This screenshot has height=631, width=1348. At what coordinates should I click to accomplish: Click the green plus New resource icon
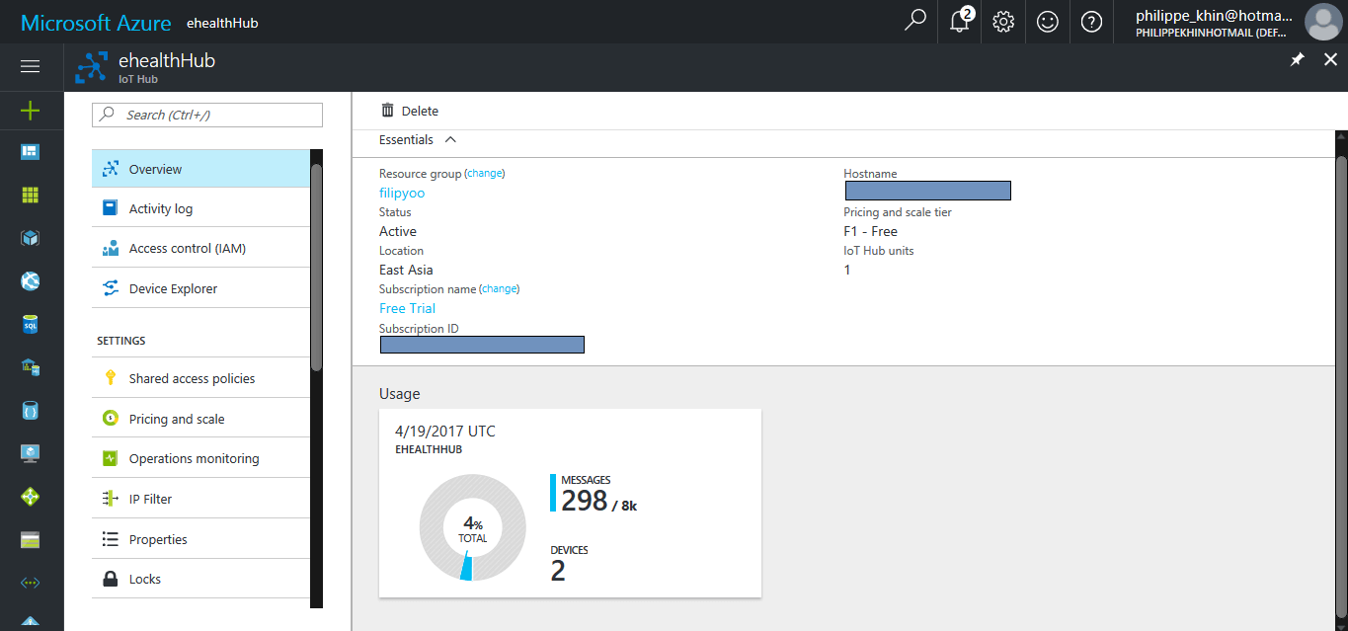click(x=30, y=111)
